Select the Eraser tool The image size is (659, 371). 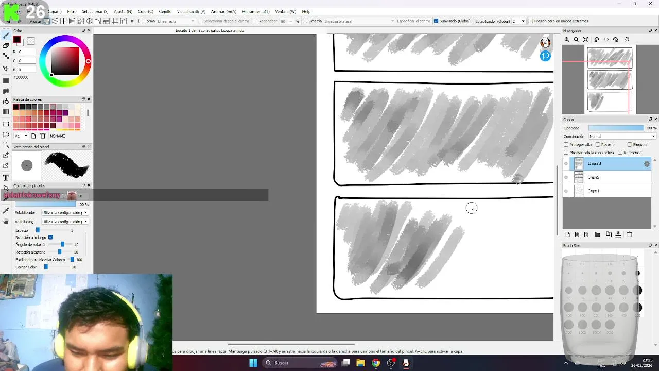(6, 45)
